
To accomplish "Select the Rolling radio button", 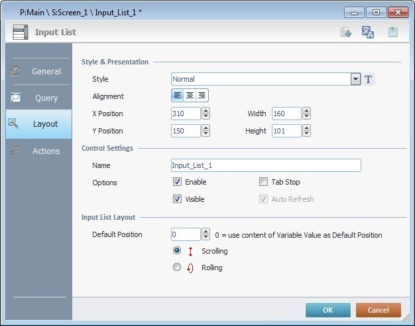I will pyautogui.click(x=177, y=268).
